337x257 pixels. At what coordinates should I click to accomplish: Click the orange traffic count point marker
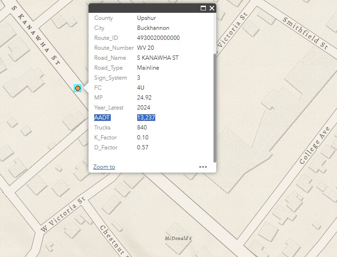click(x=78, y=88)
